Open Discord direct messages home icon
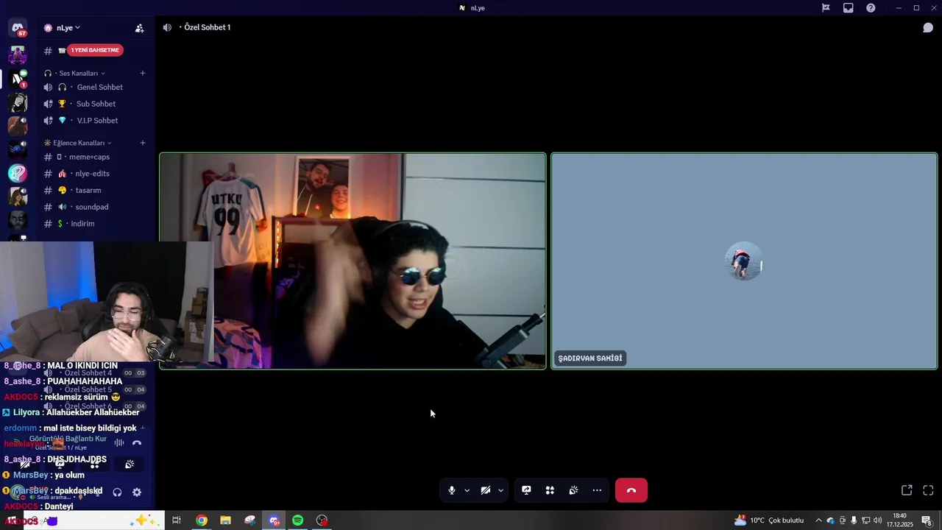 18,28
